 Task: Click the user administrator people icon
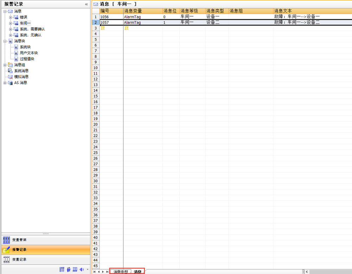[69, 269]
